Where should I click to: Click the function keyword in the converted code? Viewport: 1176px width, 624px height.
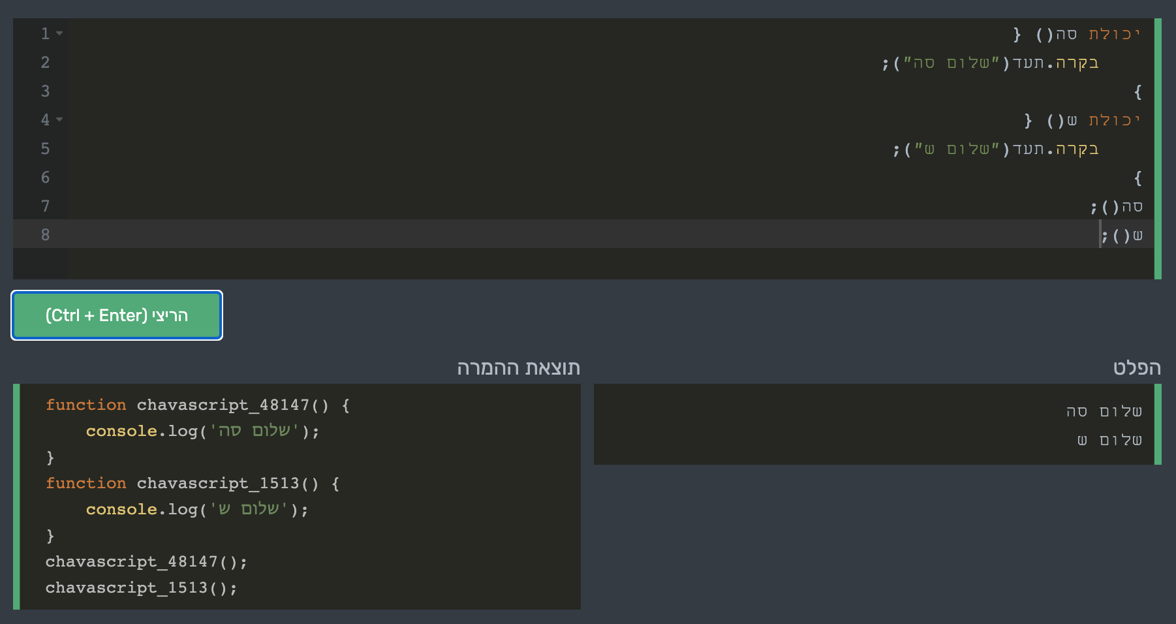click(x=85, y=405)
